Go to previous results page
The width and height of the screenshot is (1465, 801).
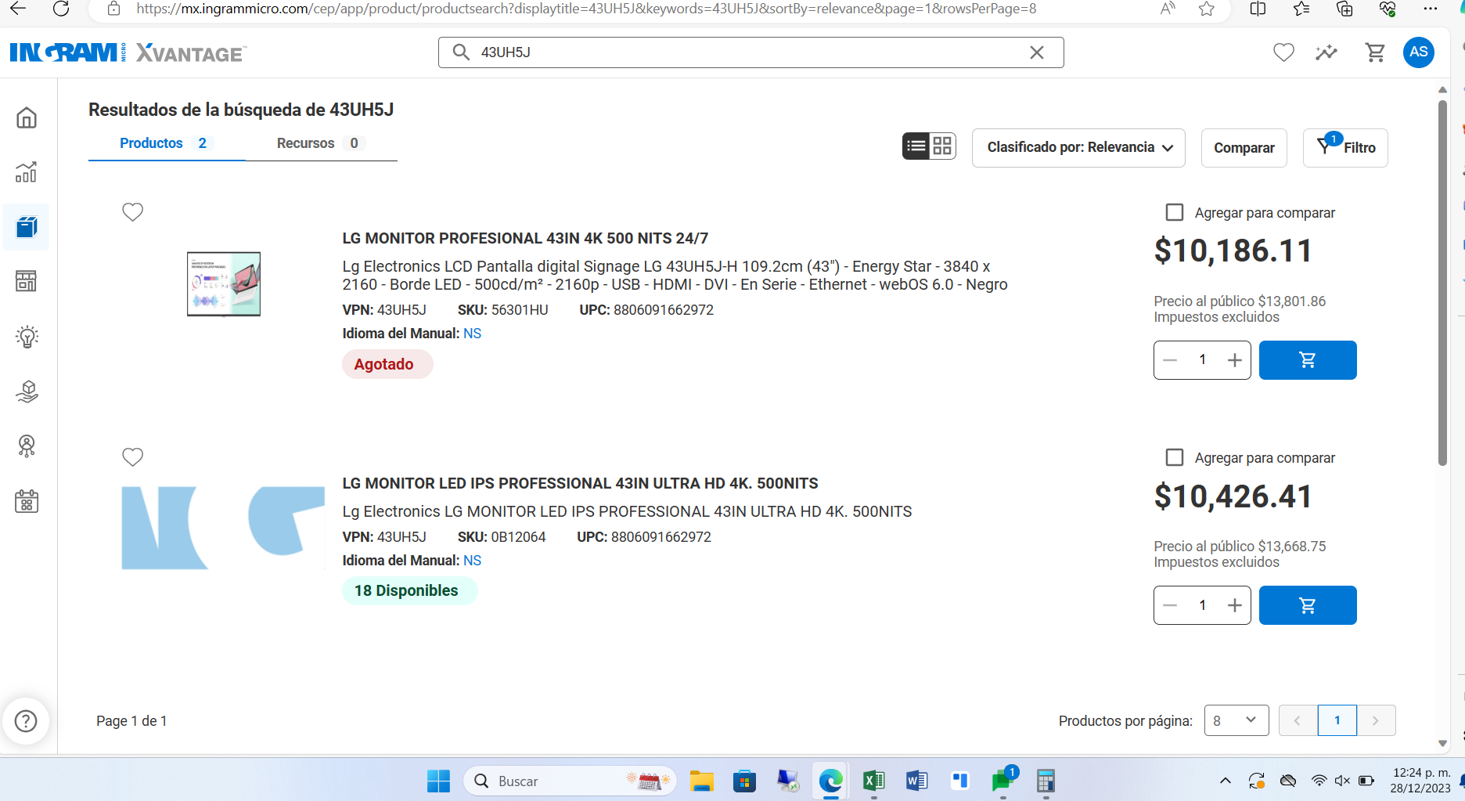(1298, 720)
